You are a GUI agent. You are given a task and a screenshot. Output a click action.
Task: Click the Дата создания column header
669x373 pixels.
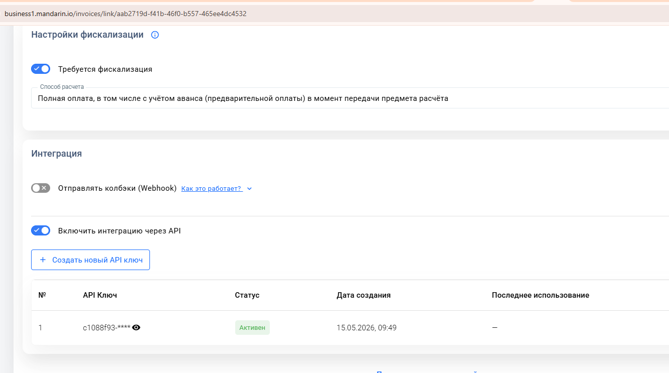click(x=364, y=295)
